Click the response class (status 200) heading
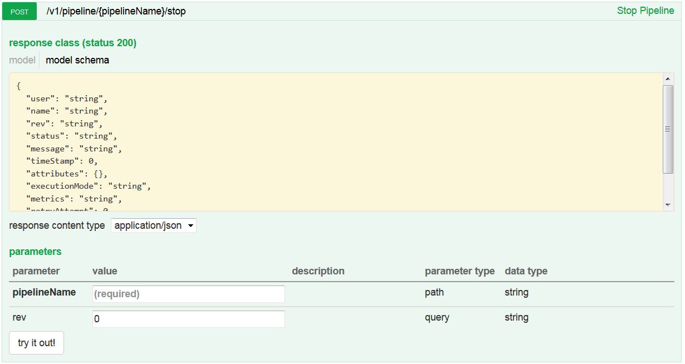Viewport: 685px width, 364px height. [x=72, y=43]
